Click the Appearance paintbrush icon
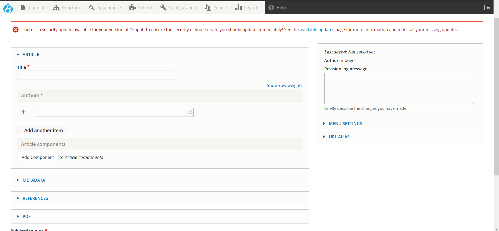Viewport: 499px width, 231px height. pos(91,8)
